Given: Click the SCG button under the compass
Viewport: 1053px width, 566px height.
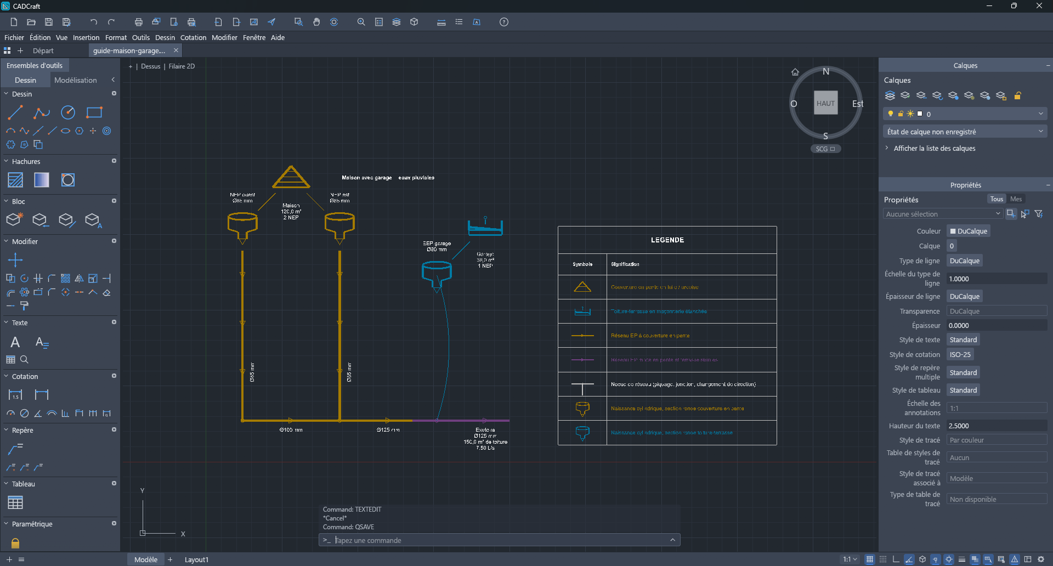Looking at the screenshot, I should pos(825,149).
